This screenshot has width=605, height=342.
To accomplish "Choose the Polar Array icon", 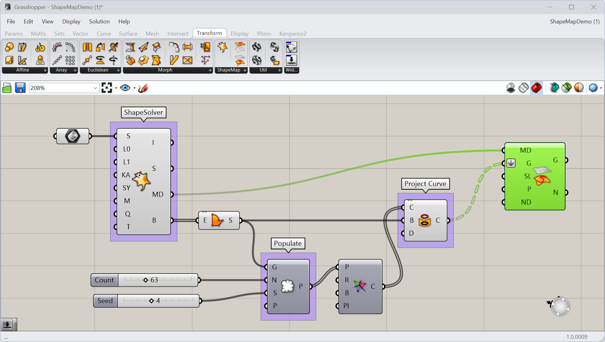I will pos(70,47).
